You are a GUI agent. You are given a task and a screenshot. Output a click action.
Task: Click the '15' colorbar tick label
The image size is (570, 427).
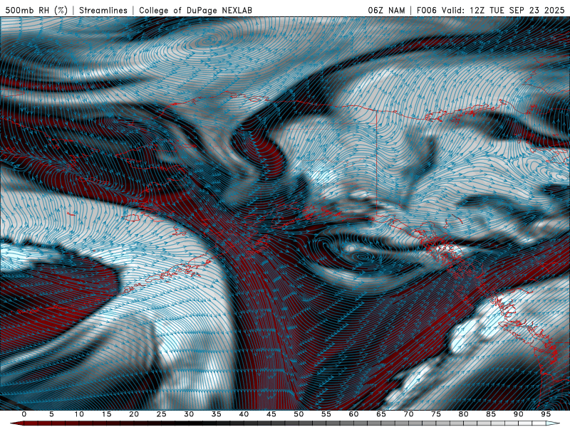106,414
